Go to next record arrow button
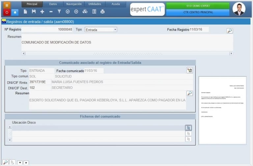 [x=26, y=163]
